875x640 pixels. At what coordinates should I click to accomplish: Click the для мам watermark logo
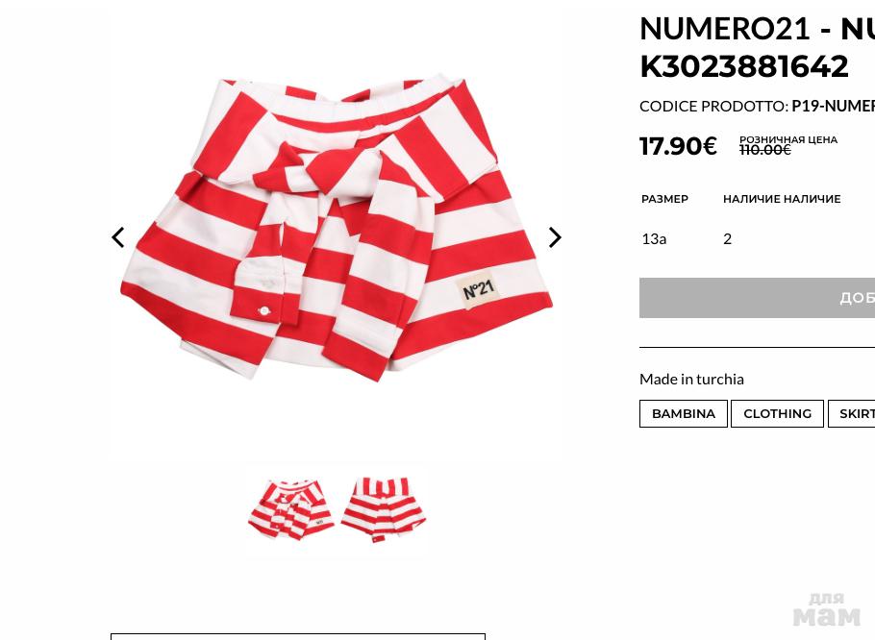pyautogui.click(x=827, y=610)
